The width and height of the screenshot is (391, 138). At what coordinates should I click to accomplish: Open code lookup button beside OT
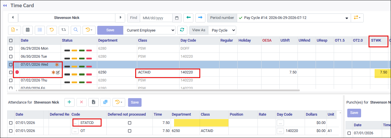tap(75, 131)
